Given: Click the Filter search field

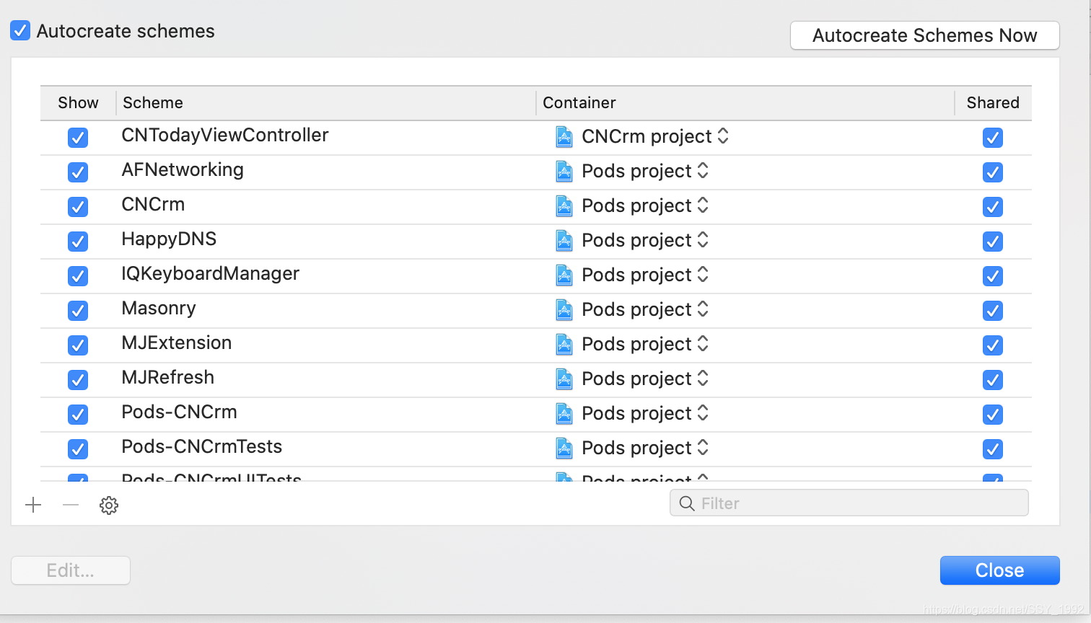Looking at the screenshot, I should [849, 503].
